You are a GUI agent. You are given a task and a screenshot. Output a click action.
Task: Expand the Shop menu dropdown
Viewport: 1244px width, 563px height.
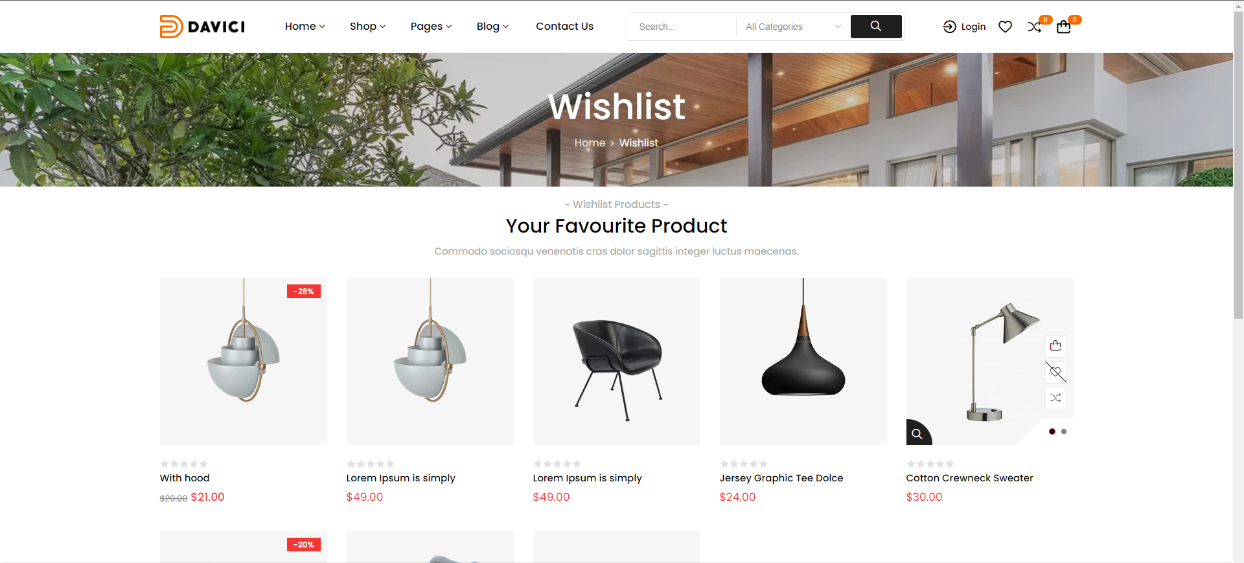pyautogui.click(x=367, y=27)
